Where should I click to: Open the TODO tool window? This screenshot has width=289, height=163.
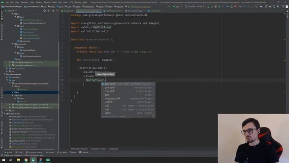pos(19,152)
